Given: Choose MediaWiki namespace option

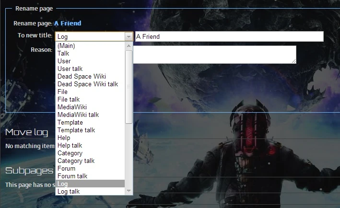Looking at the screenshot, I should coord(90,107).
